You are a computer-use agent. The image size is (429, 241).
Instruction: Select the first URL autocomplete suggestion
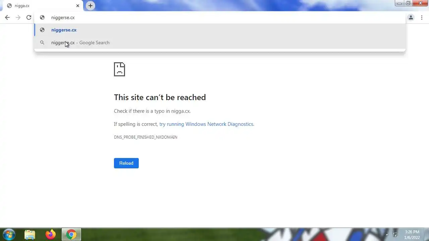[220, 30]
